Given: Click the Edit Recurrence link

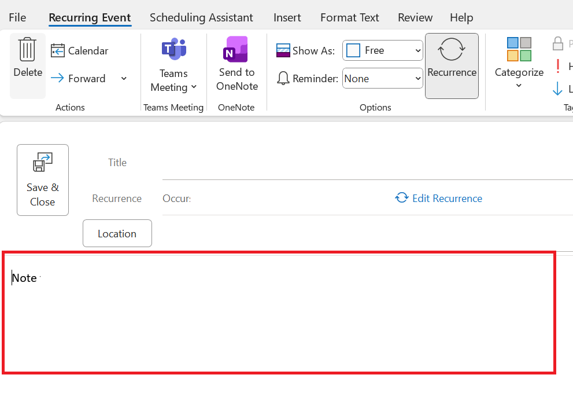Looking at the screenshot, I should click(438, 198).
